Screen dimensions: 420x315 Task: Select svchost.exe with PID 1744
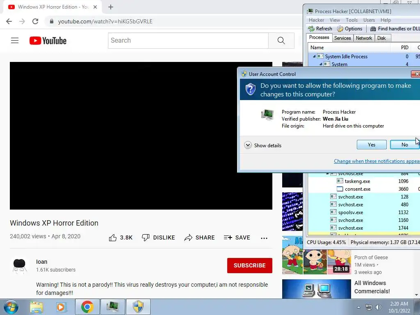tap(364, 228)
